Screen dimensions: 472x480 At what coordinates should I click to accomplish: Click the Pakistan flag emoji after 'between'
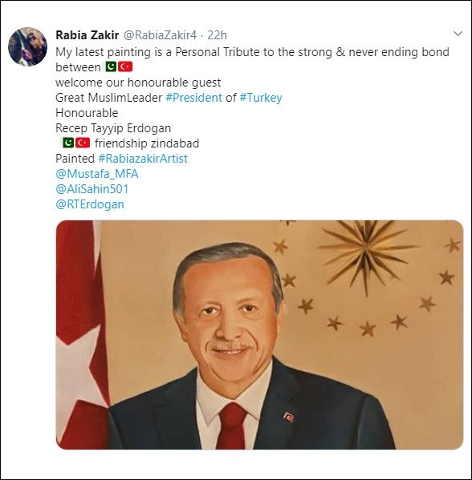click(x=111, y=67)
